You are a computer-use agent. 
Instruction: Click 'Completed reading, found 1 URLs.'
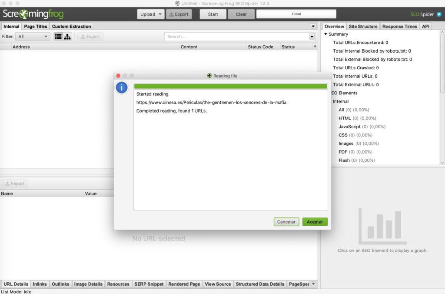[x=171, y=111]
